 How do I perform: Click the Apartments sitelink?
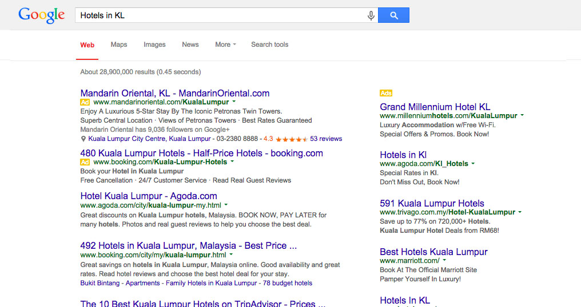(142, 283)
